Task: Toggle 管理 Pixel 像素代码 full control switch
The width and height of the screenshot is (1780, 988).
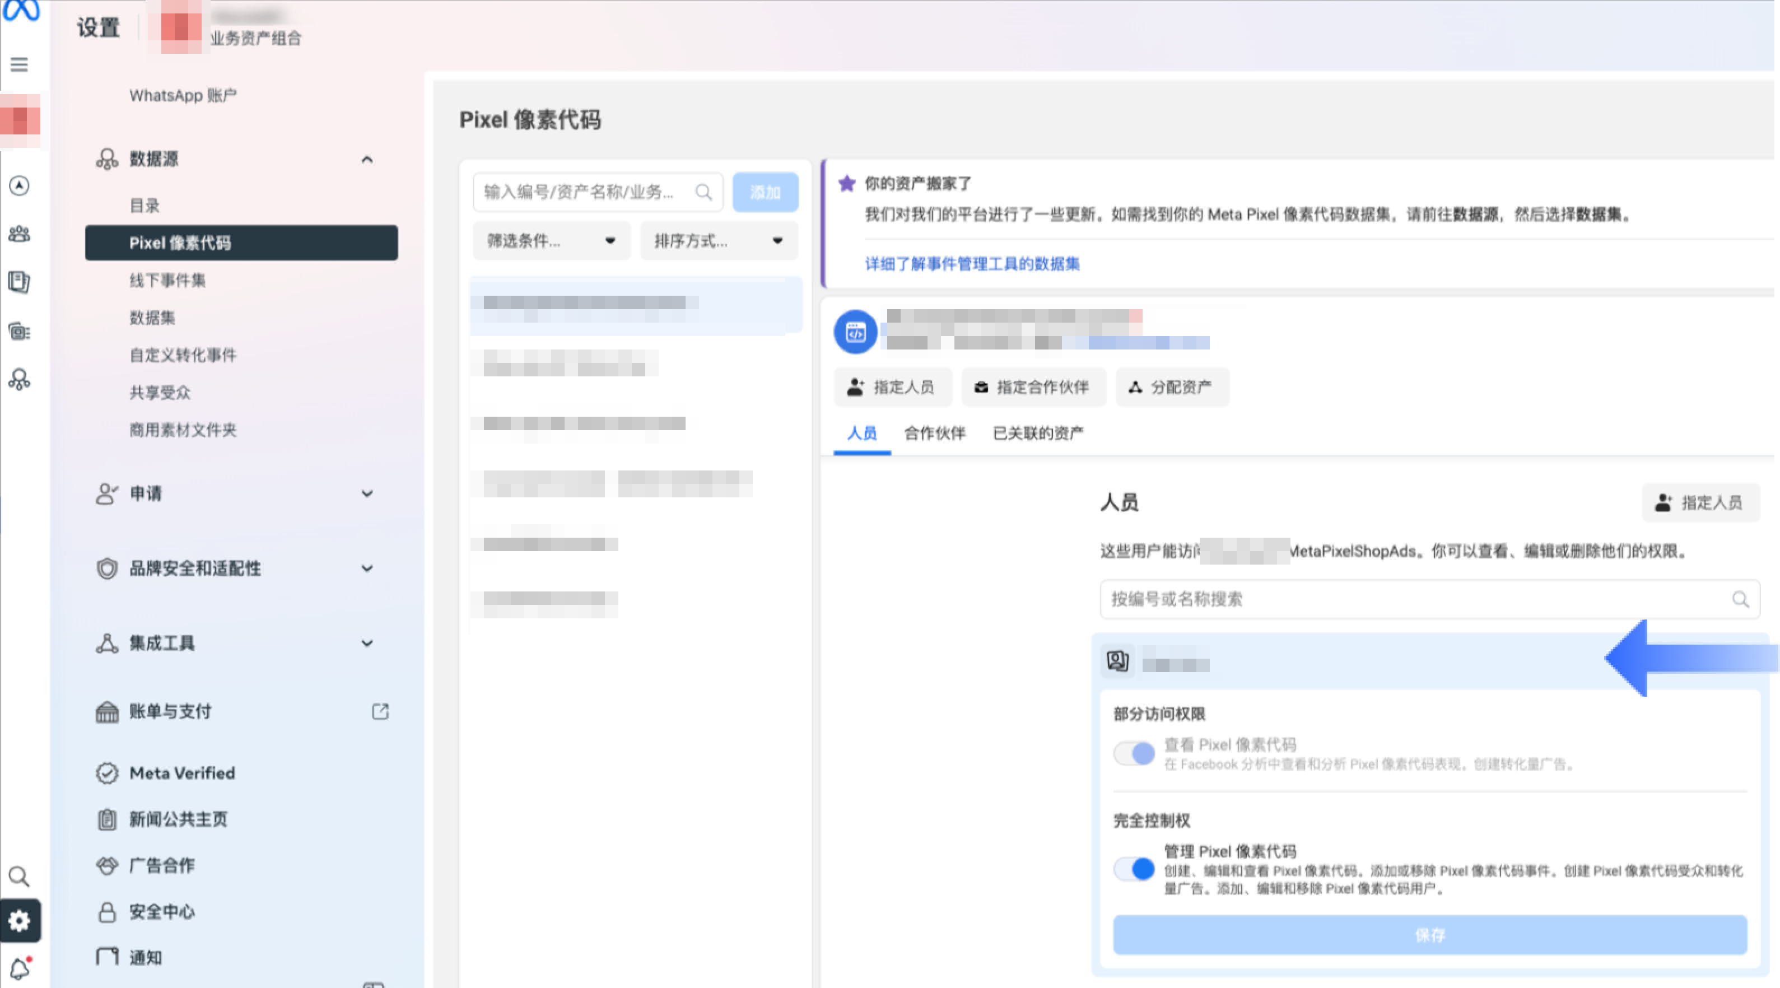Action: point(1134,869)
